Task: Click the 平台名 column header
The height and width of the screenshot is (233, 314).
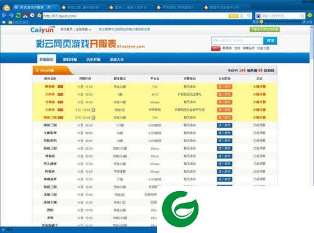Action: coord(154,79)
